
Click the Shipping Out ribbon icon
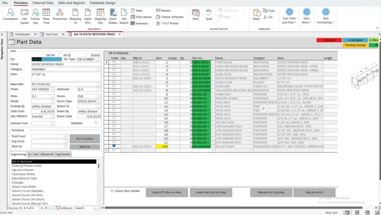tap(100, 16)
